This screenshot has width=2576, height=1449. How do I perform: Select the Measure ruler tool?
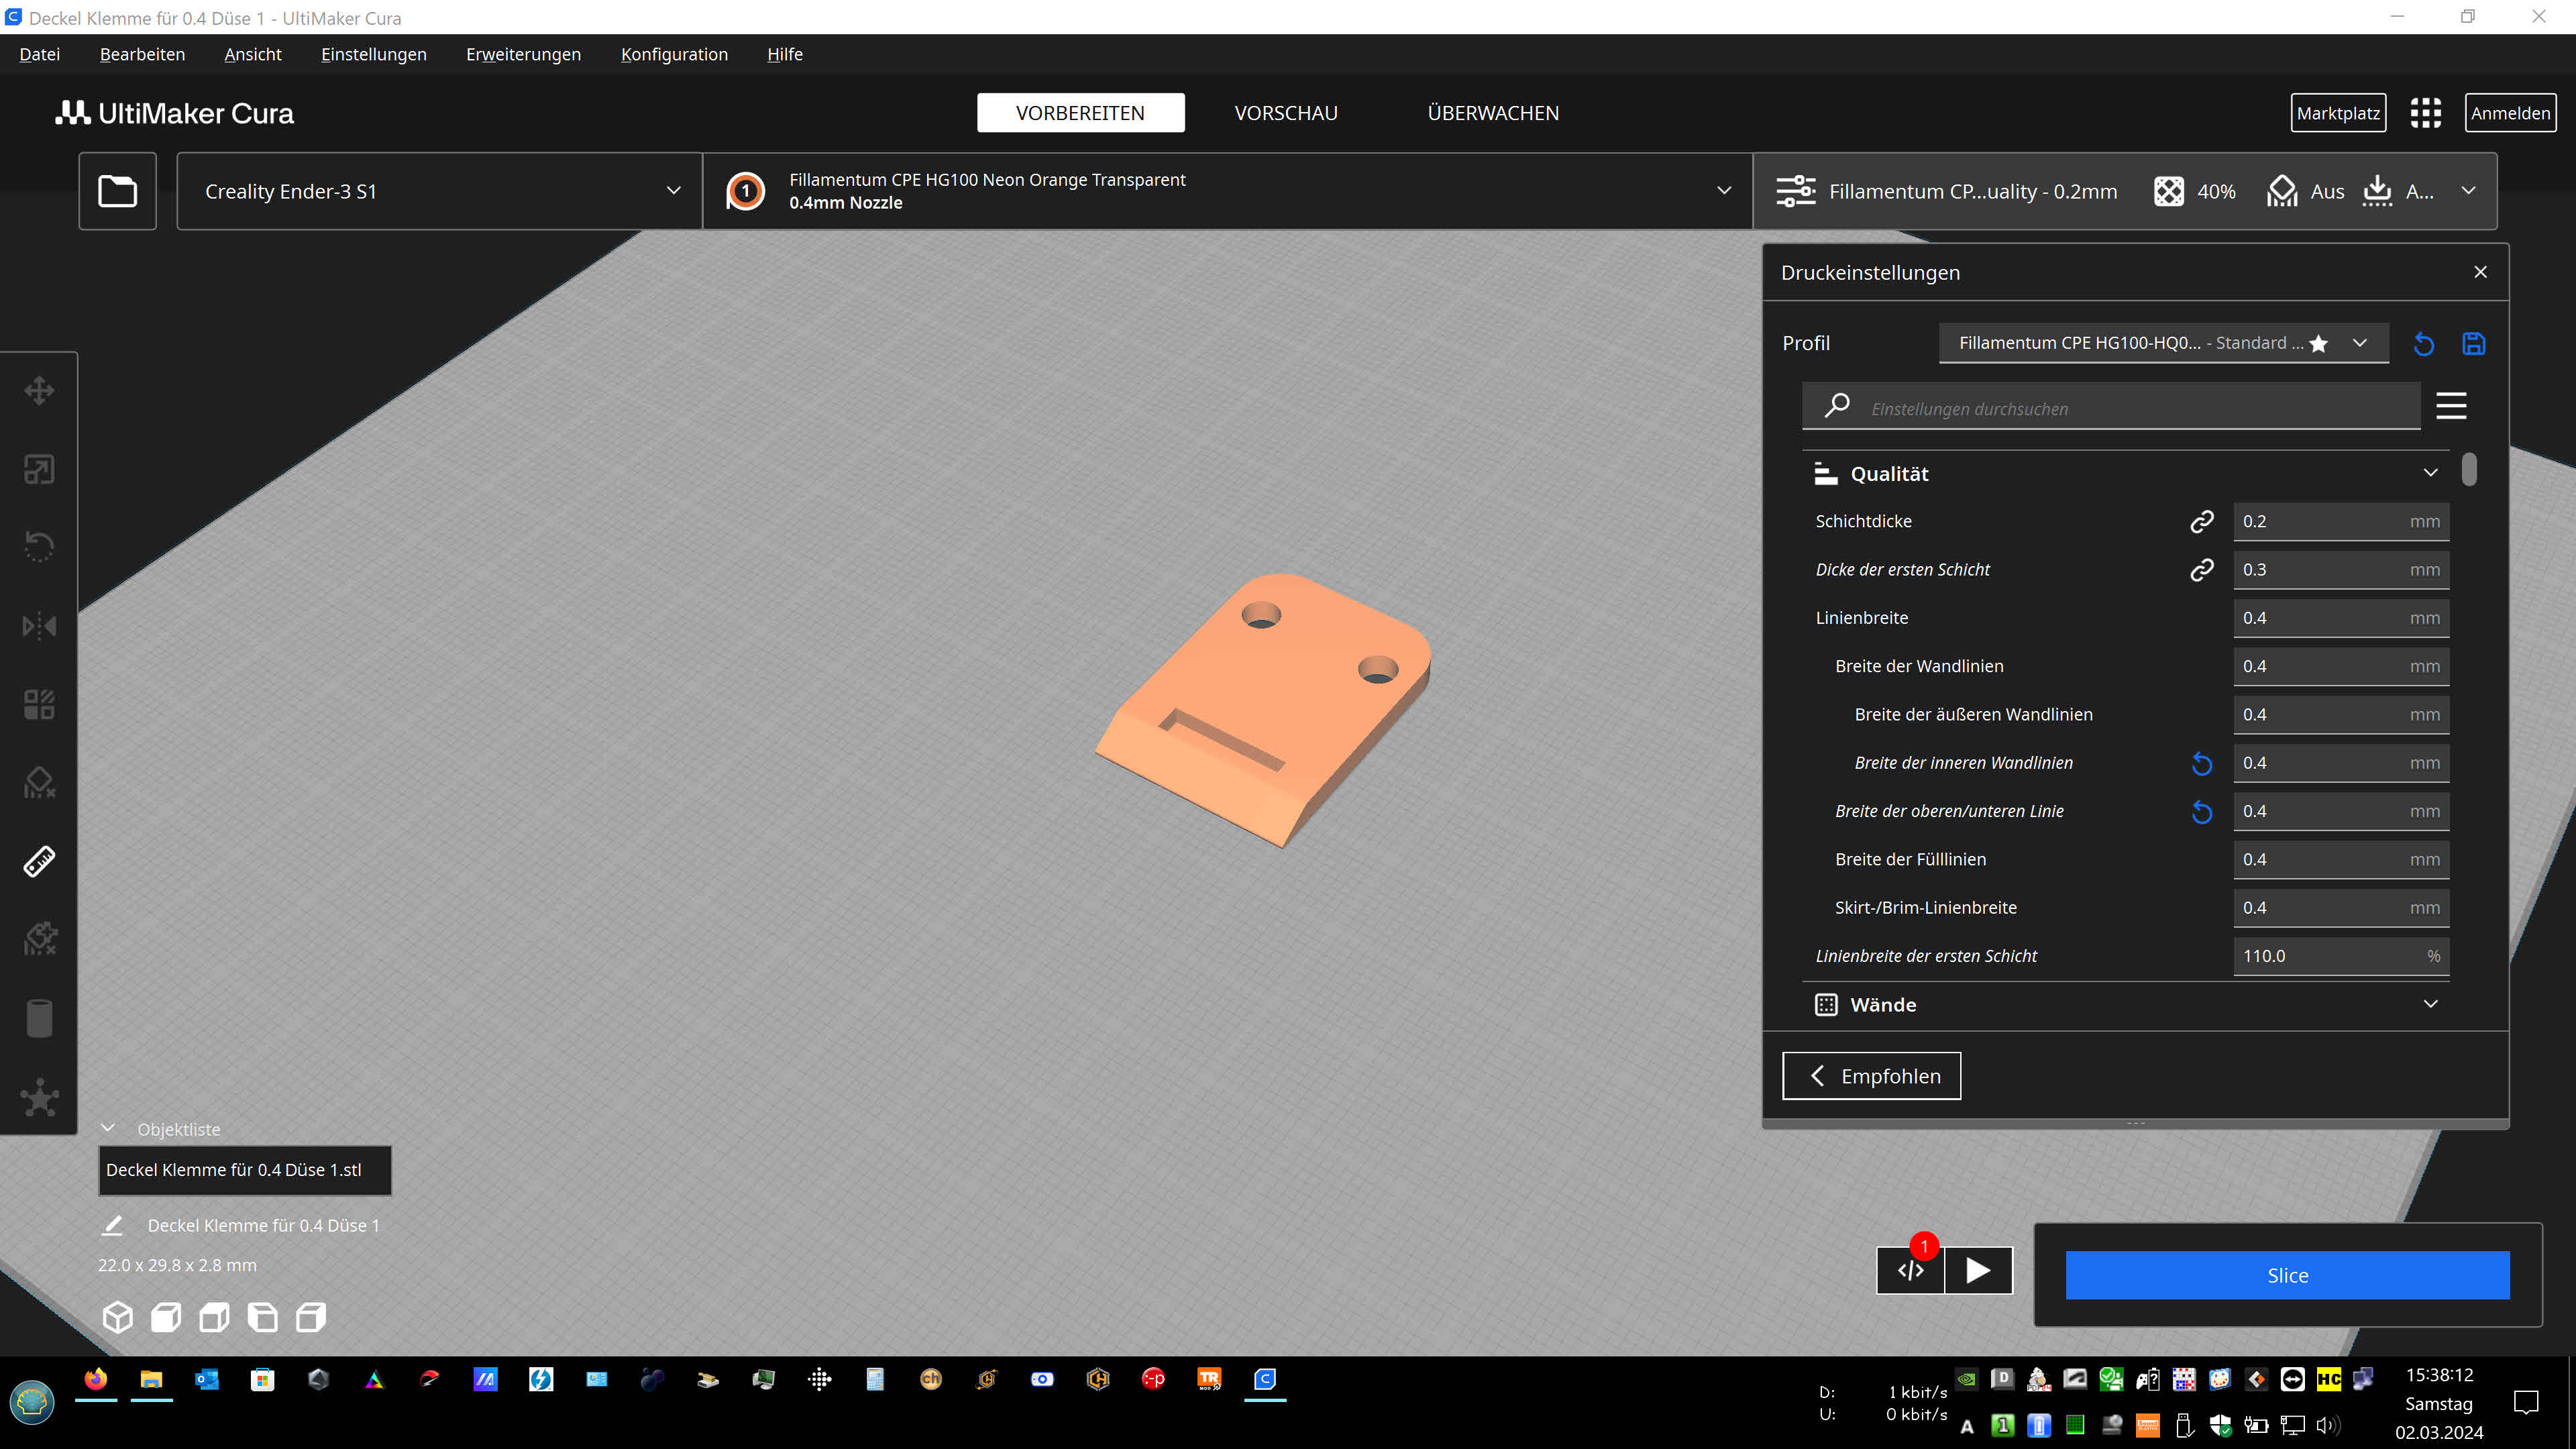[39, 861]
